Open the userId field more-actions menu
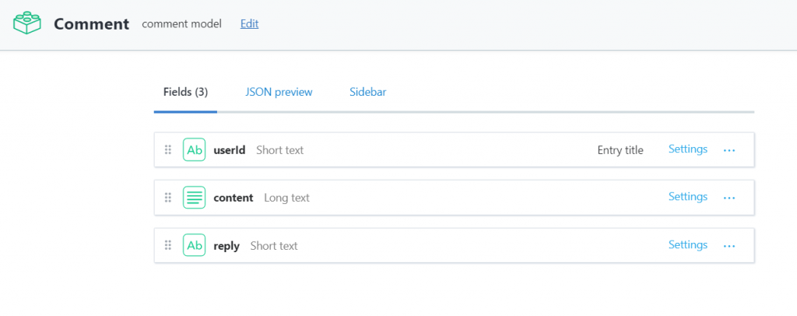797x316 pixels. 729,150
